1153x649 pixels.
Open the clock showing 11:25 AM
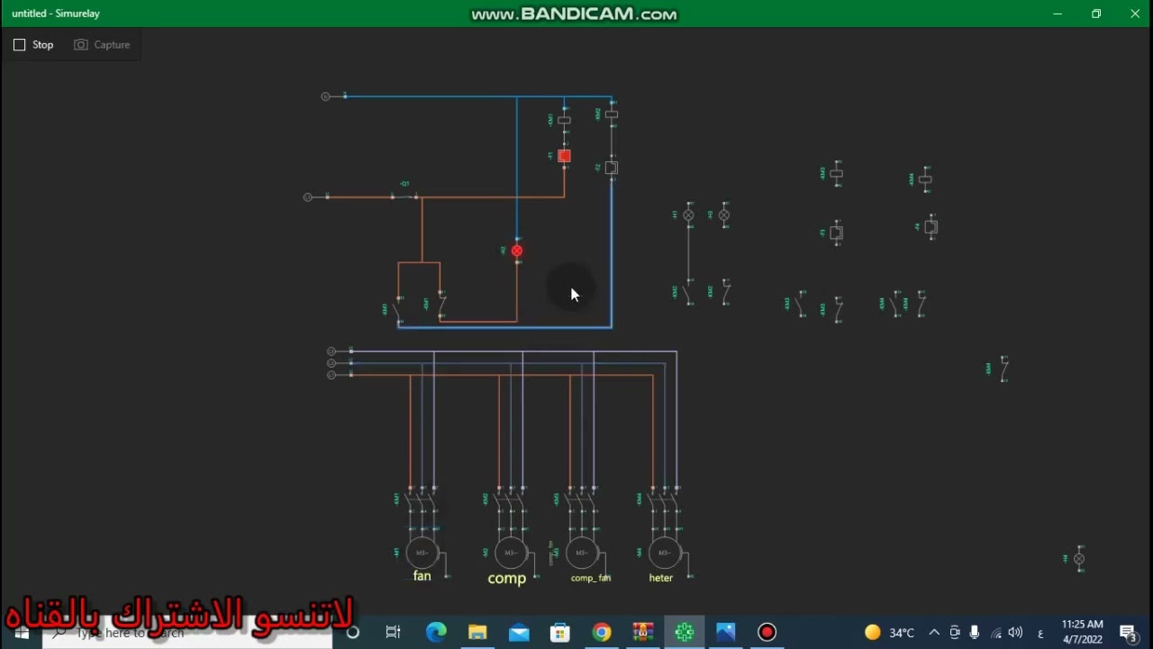[x=1082, y=632]
